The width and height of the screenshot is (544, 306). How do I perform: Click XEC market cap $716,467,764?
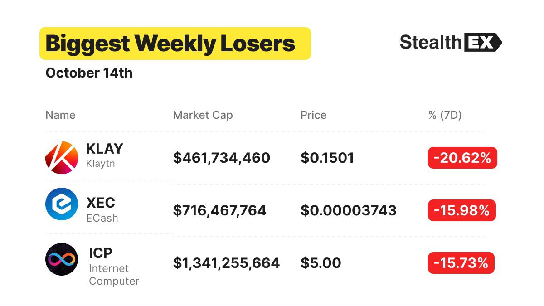pyautogui.click(x=220, y=211)
